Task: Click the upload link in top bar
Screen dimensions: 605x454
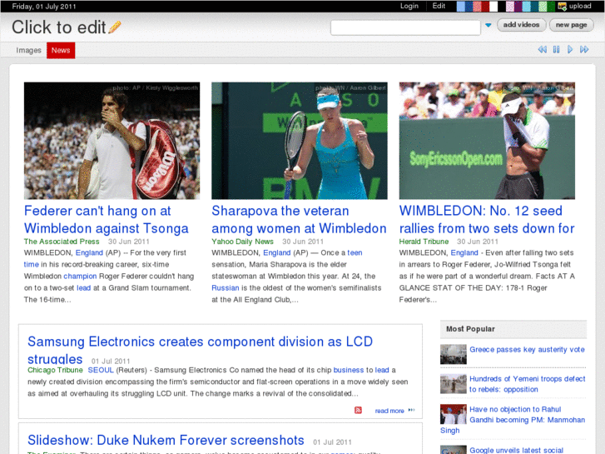Action: 580,6
